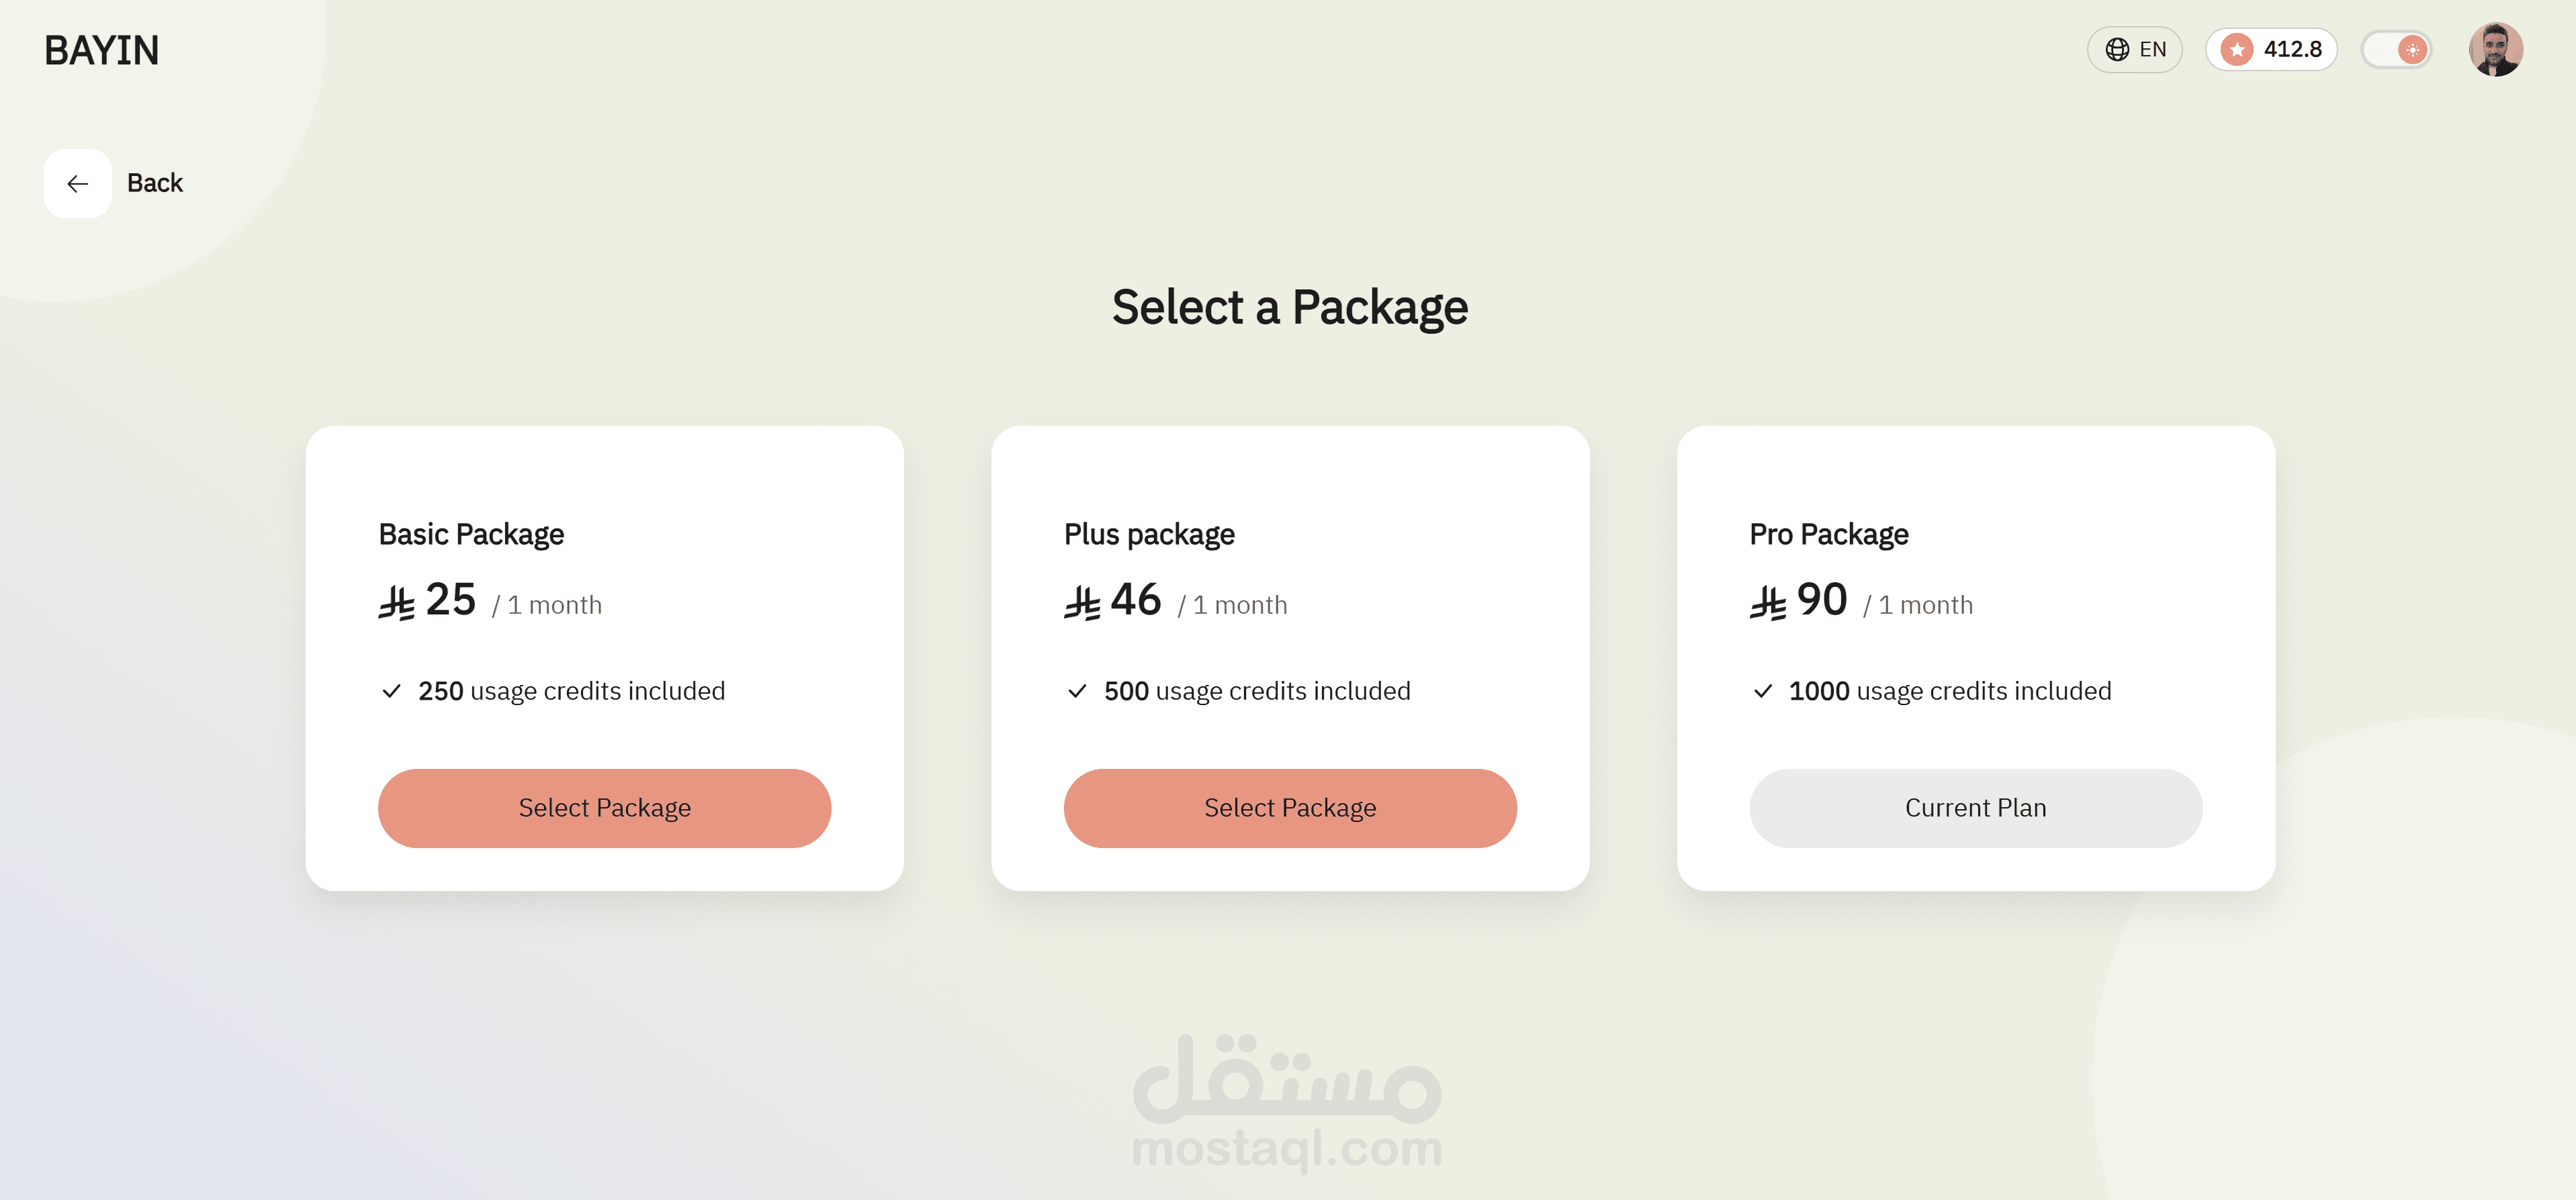Image resolution: width=2576 pixels, height=1200 pixels.
Task: Click the Basic Package checkmark icon
Action: click(391, 691)
